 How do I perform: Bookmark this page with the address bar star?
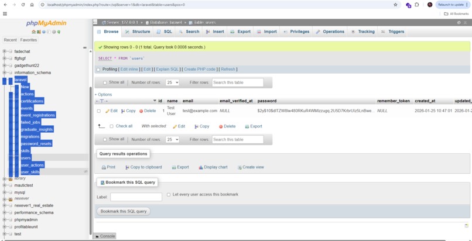pyautogui.click(x=395, y=5)
